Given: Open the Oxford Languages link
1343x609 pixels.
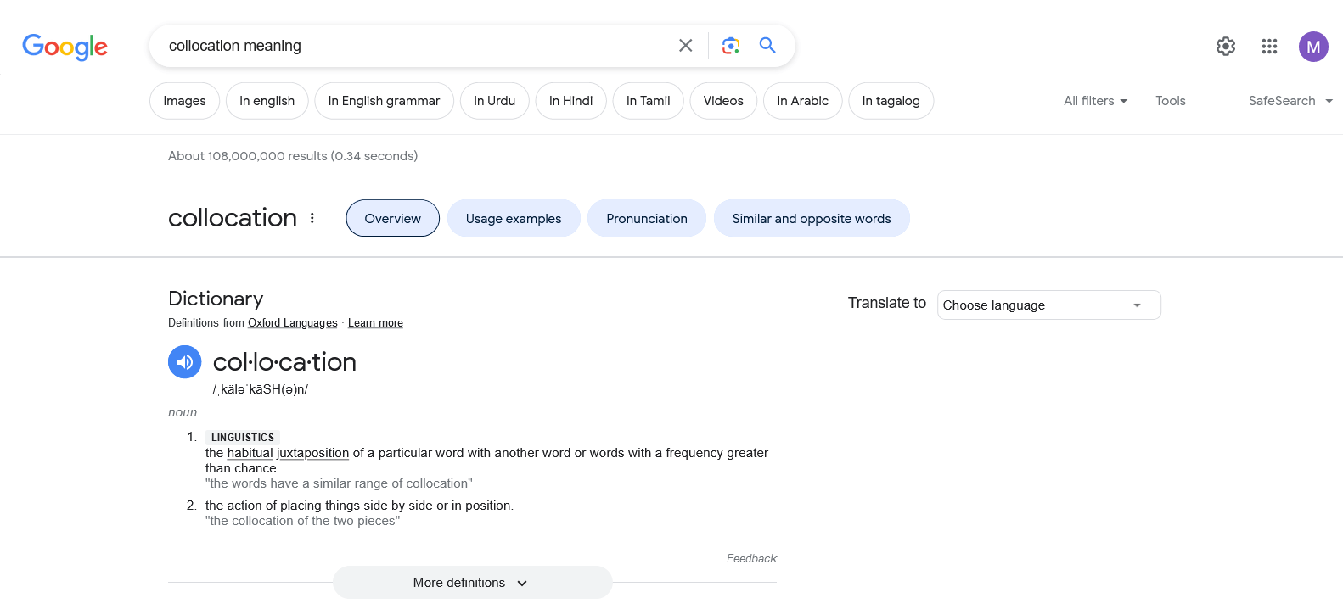Looking at the screenshot, I should (293, 323).
